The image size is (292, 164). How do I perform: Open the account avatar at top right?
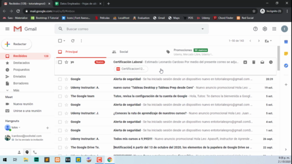click(284, 29)
